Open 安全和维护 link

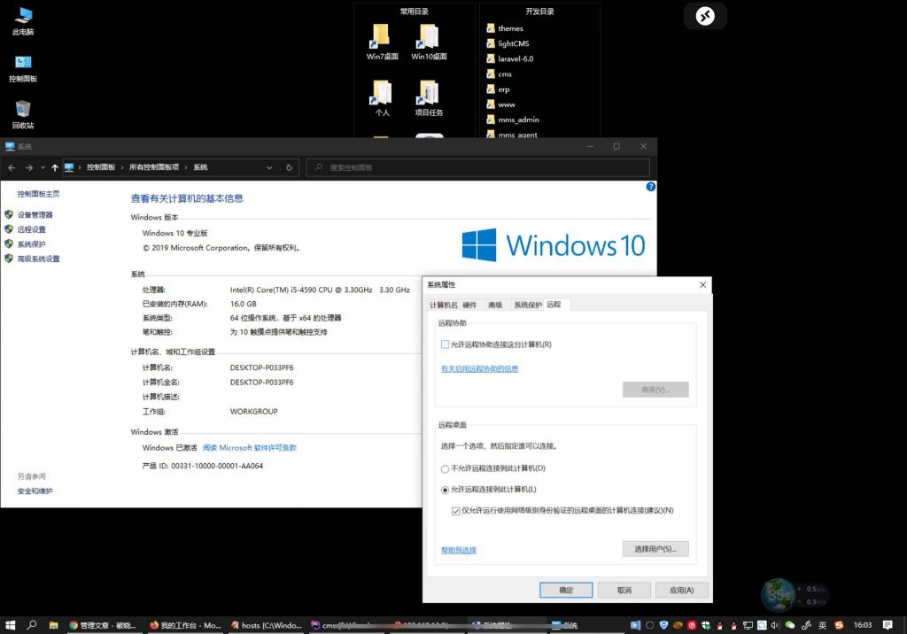click(35, 491)
